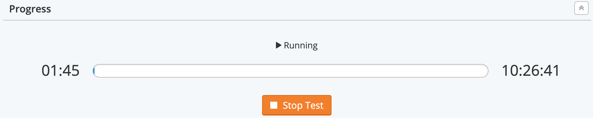Click the middle of the progress bar
The width and height of the screenshot is (593, 118).
point(291,71)
